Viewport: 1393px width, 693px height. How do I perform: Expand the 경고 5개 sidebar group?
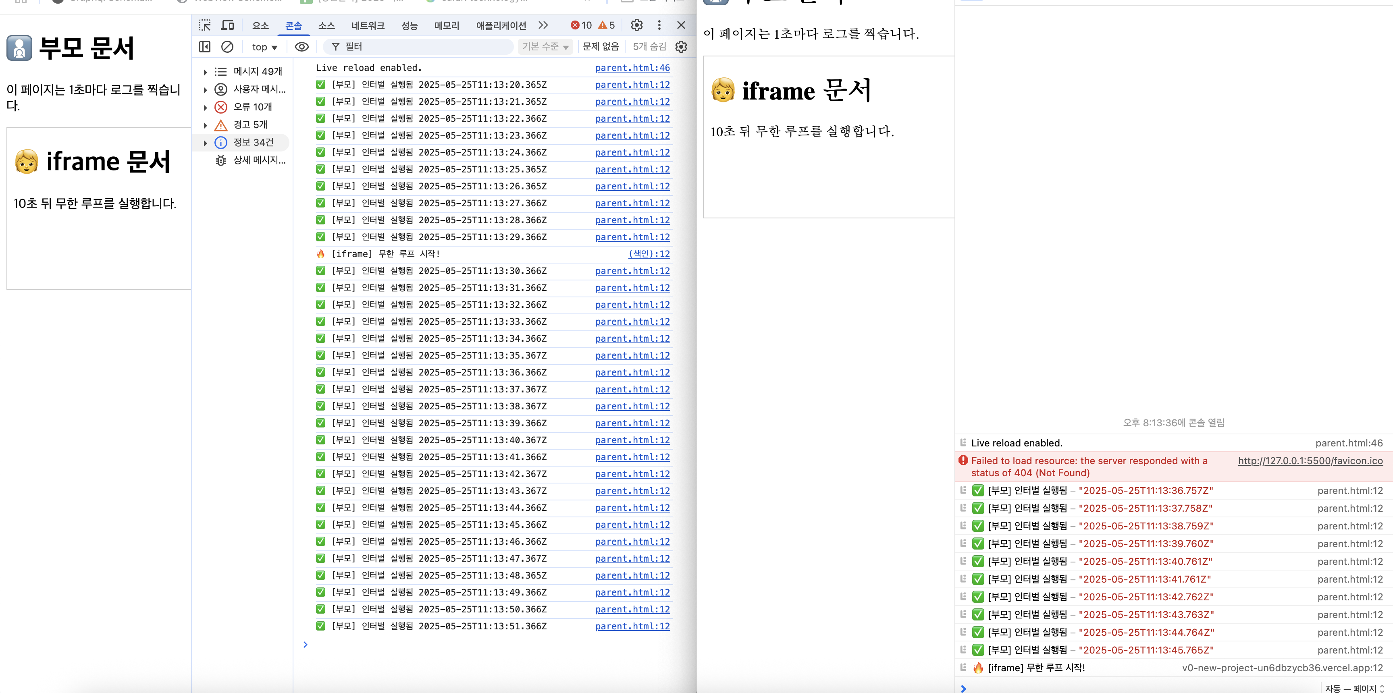point(206,125)
